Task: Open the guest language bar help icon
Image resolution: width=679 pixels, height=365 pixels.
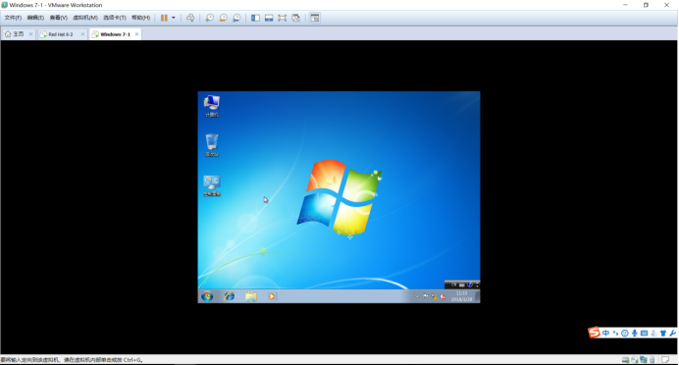Action: (x=469, y=285)
